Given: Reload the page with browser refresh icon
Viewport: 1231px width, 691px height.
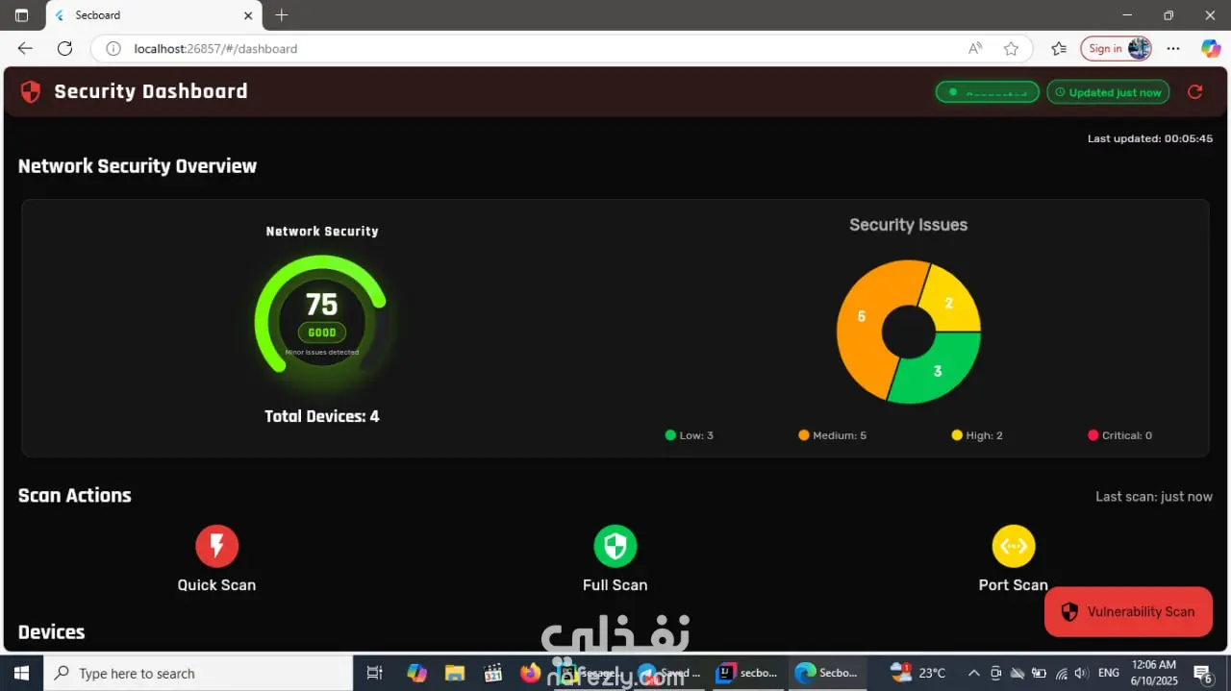Looking at the screenshot, I should tap(64, 48).
